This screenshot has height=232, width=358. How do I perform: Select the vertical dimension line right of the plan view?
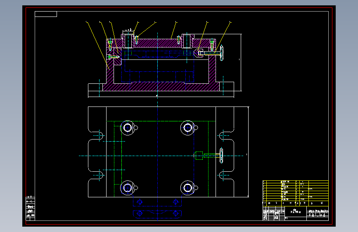(248, 152)
